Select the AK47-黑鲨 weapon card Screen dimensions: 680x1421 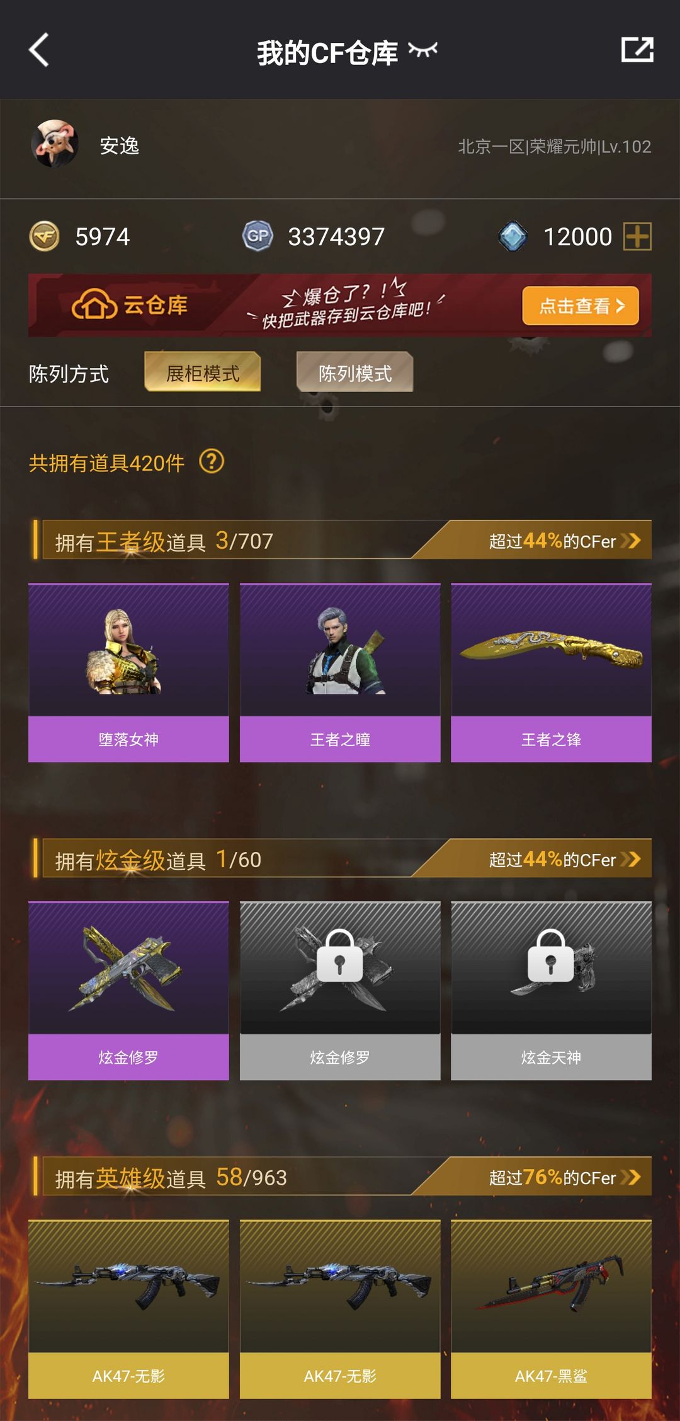[551, 1309]
